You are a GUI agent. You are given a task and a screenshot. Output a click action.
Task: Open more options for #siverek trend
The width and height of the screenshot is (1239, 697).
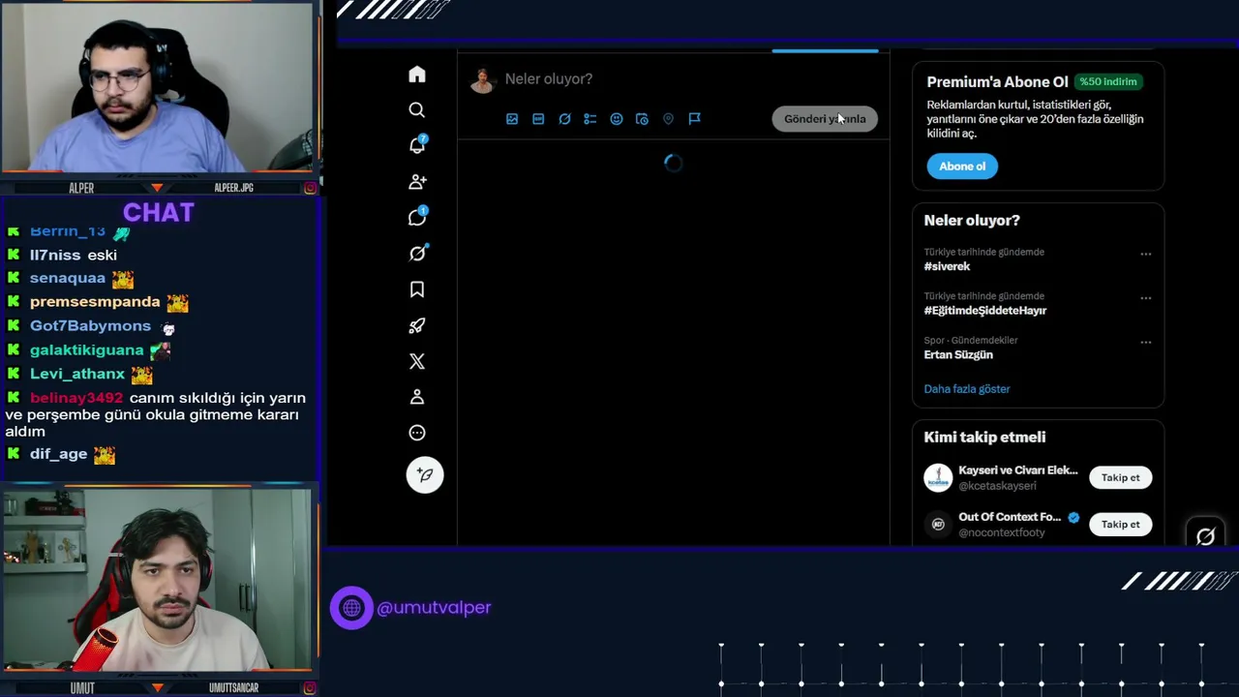pyautogui.click(x=1146, y=254)
